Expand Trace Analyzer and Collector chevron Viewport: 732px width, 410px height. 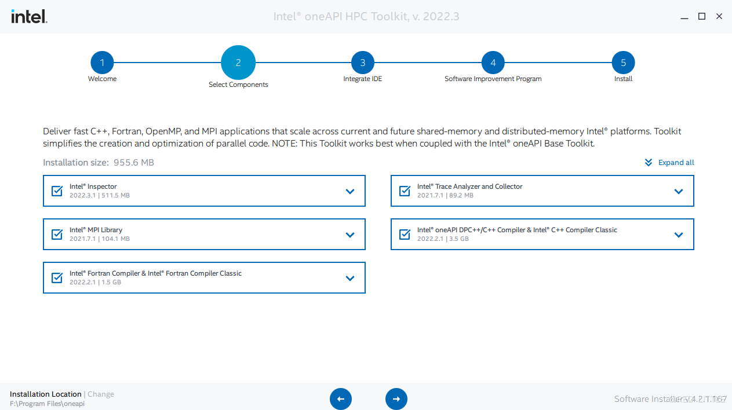coord(679,191)
